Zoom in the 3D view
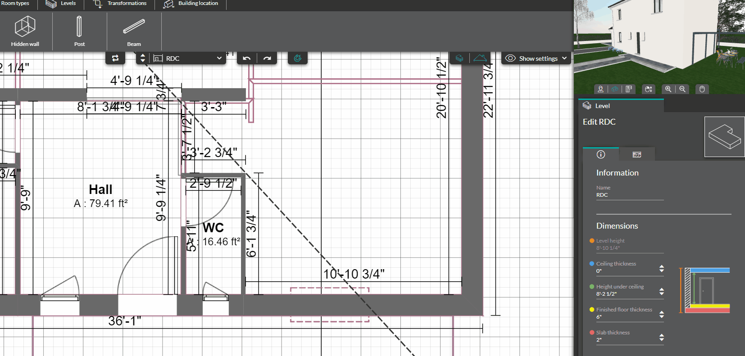 [x=668, y=89]
